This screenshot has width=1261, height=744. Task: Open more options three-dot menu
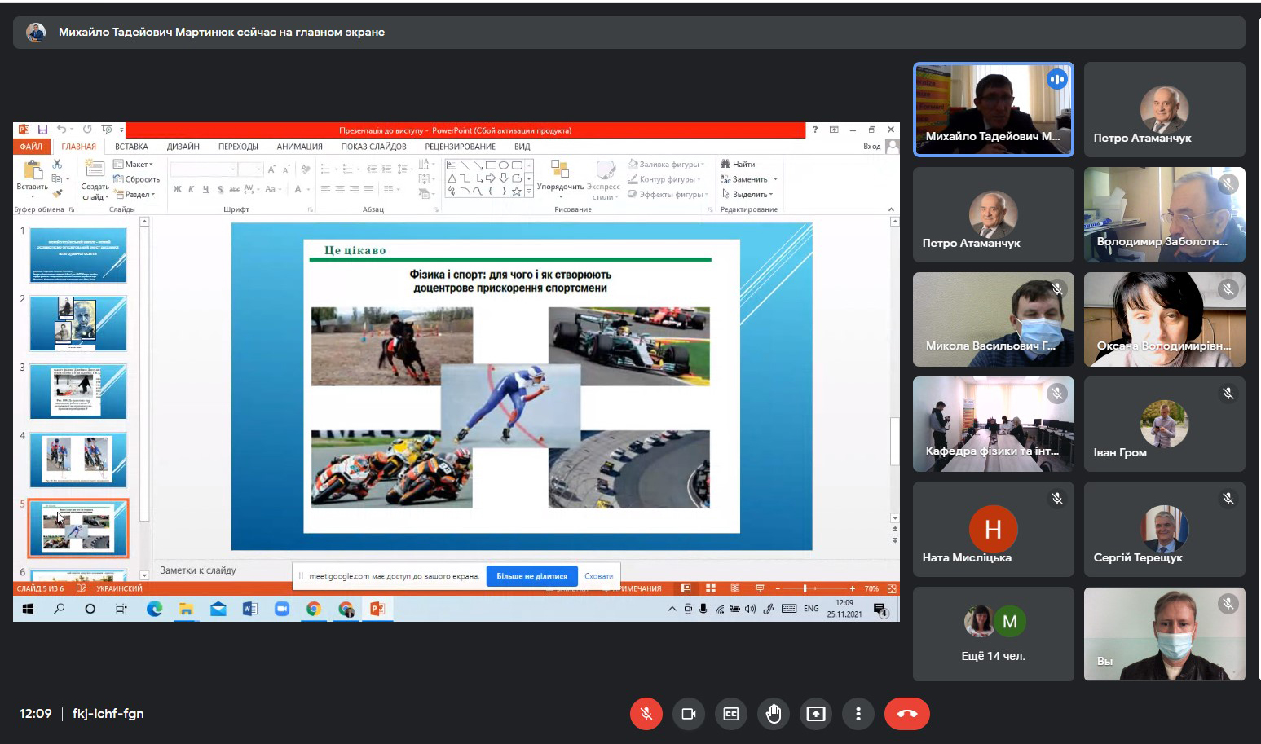858,714
